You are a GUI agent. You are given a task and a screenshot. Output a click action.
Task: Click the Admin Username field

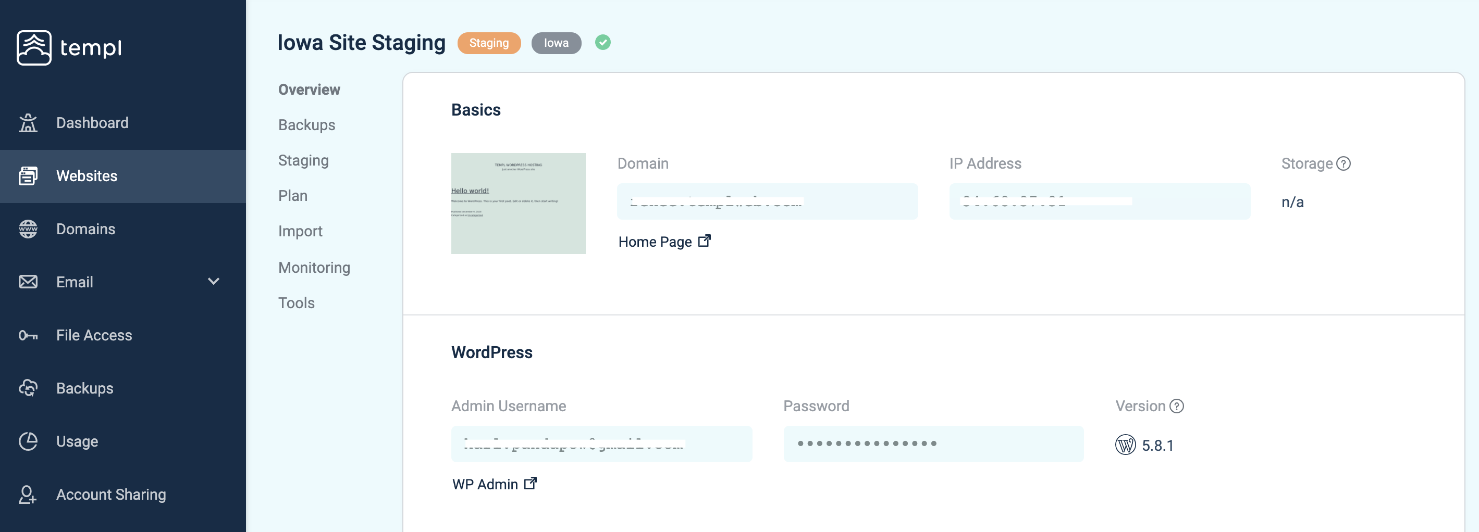[x=601, y=444]
